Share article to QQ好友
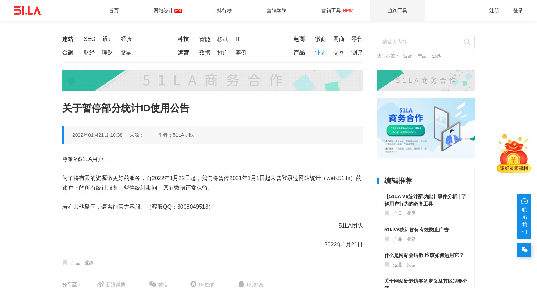The width and height of the screenshot is (537, 288). [x=251, y=285]
